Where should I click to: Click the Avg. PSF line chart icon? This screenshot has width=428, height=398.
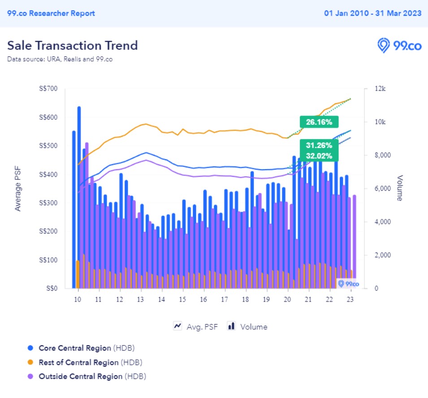point(177,326)
